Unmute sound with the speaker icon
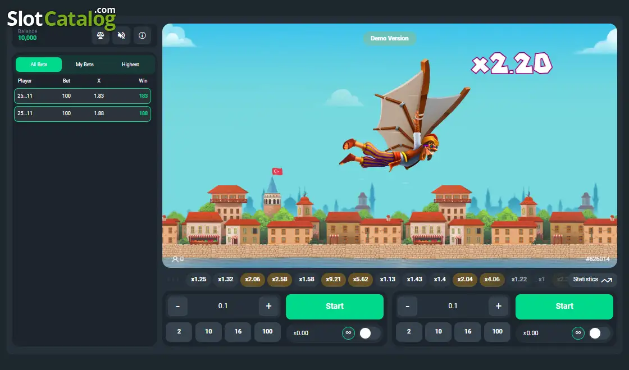 click(121, 35)
